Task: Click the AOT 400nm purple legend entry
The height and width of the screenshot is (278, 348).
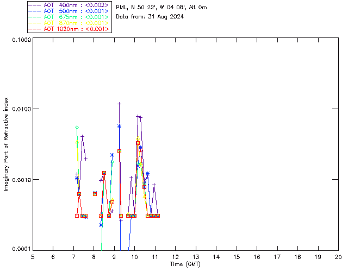Action: 69,5
